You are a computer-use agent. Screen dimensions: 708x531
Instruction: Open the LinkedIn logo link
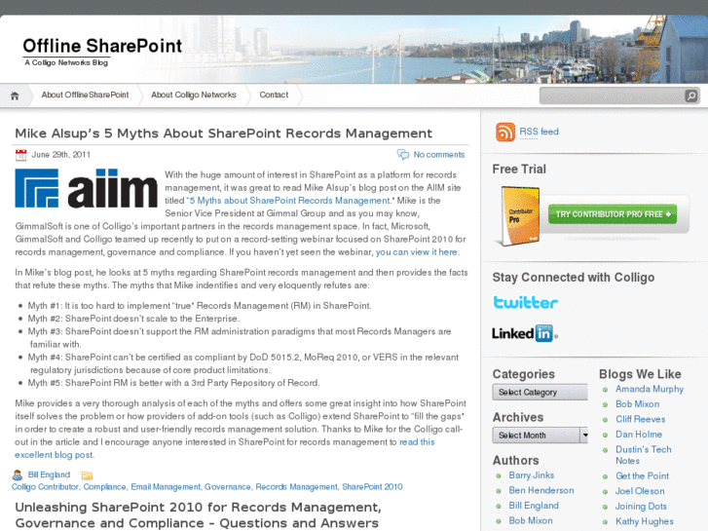525,333
